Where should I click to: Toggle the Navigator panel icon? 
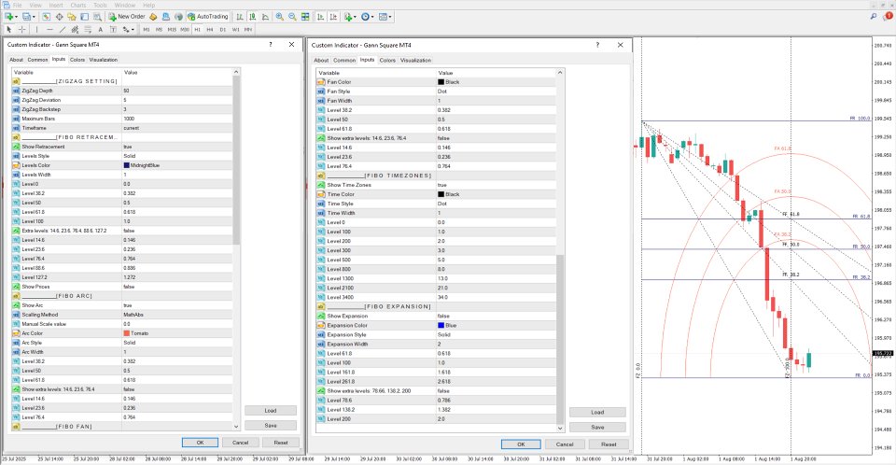click(72, 17)
